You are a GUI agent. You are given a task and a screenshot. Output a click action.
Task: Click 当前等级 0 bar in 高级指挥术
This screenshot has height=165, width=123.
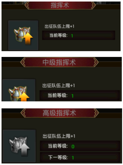pyautogui.click(x=80, y=146)
